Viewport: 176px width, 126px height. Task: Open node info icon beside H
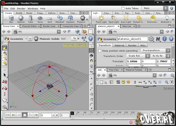point(164,39)
